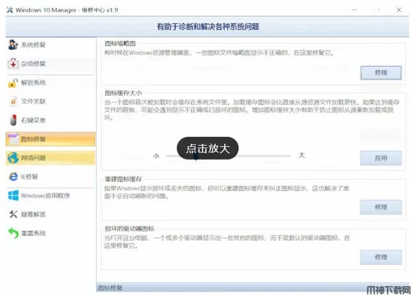
Task: Click the 有助于诊断和解决各种系统问题 header banner
Action: [x=208, y=27]
